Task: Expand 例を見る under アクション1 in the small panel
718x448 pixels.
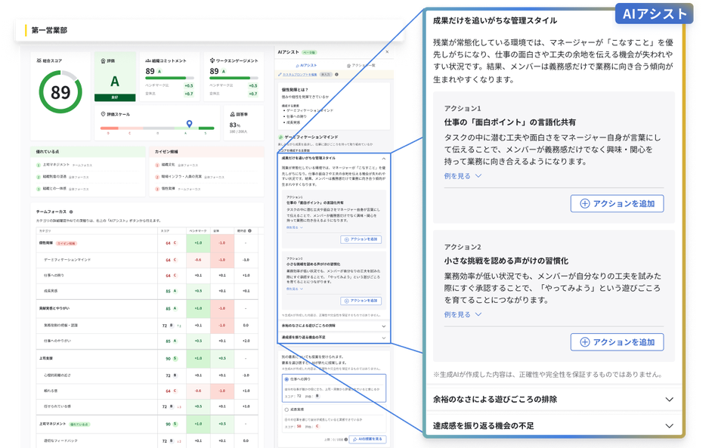Action: tap(295, 227)
